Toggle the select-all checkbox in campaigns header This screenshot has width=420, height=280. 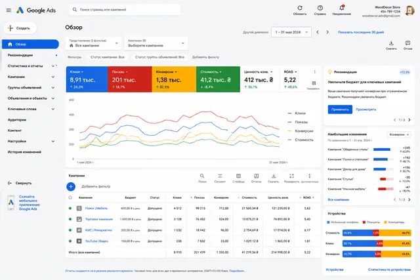(x=70, y=197)
